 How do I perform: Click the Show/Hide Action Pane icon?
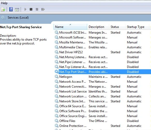click(17, 9)
